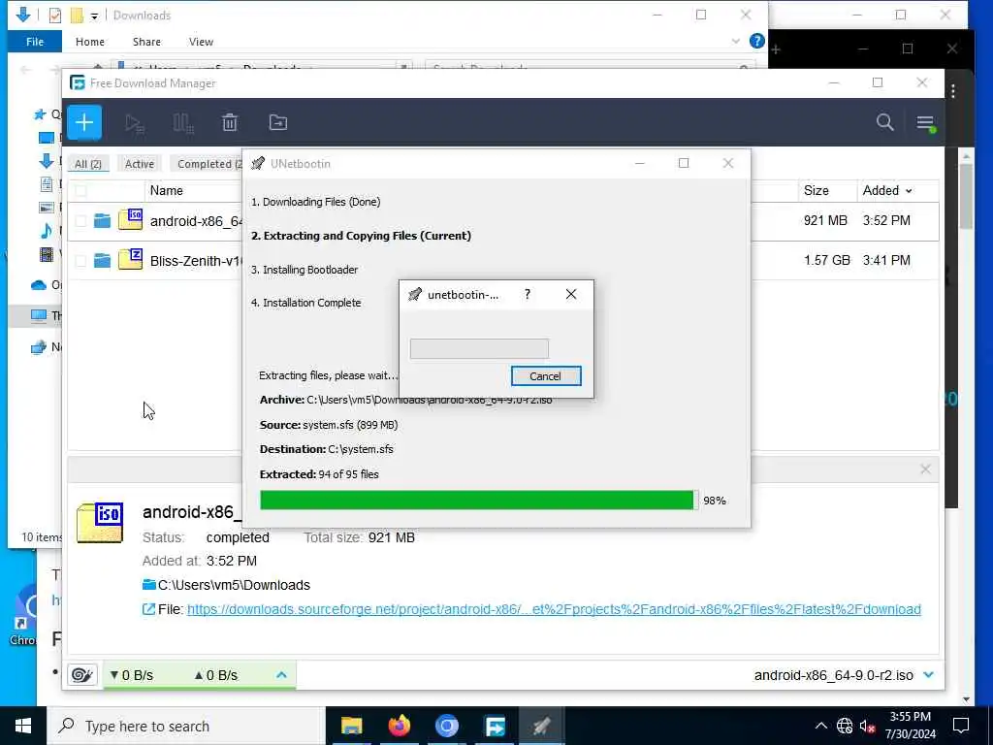Click the trash delete icon in toolbar

[x=230, y=122]
